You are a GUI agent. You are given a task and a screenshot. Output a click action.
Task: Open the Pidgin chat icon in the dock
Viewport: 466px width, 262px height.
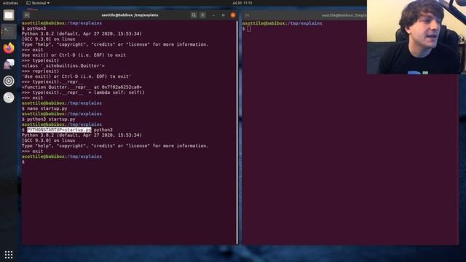9,64
